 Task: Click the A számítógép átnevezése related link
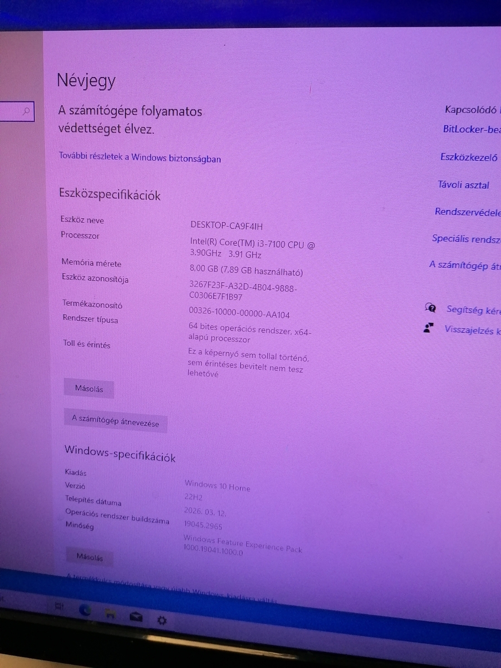pos(465,266)
